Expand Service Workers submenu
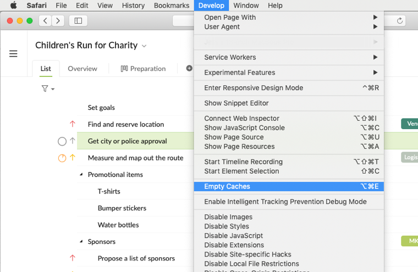418x272 pixels. pos(289,57)
